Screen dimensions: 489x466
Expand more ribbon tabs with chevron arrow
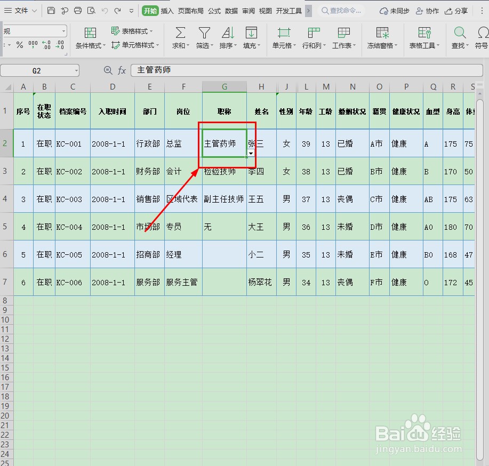pyautogui.click(x=308, y=11)
